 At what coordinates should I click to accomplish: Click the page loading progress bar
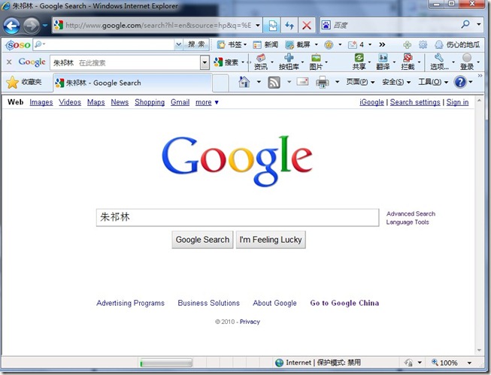click(x=165, y=363)
